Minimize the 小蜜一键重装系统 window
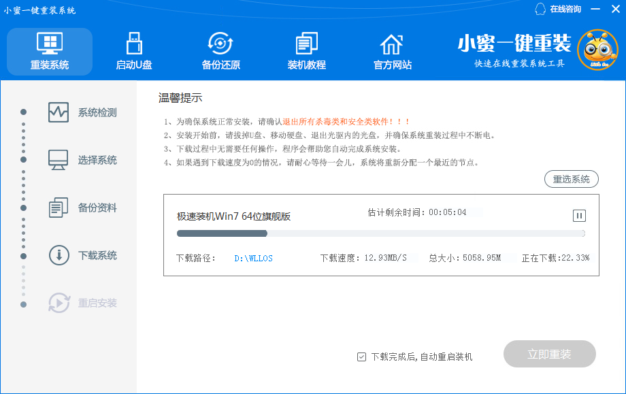 point(595,9)
